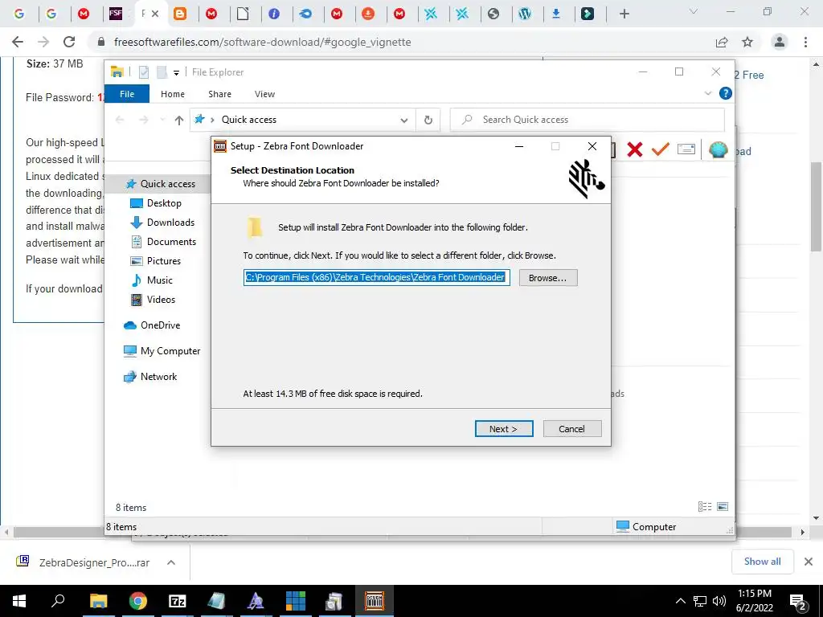Click the taskbar clock showing 1:15 PM
Screen dimensions: 823x617
(755, 601)
